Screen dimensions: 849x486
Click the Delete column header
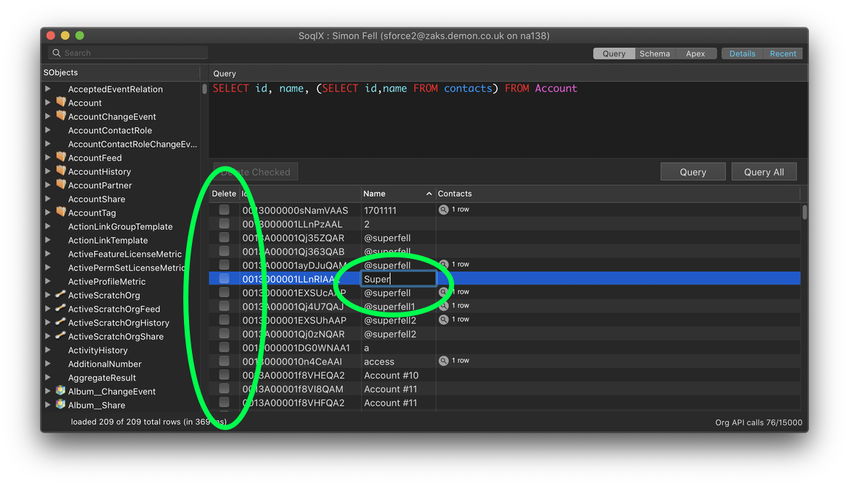point(224,194)
